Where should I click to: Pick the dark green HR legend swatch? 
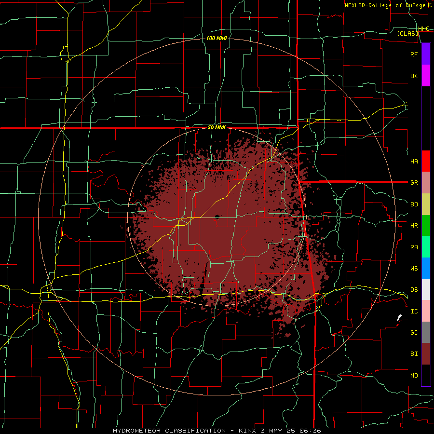[426, 225]
